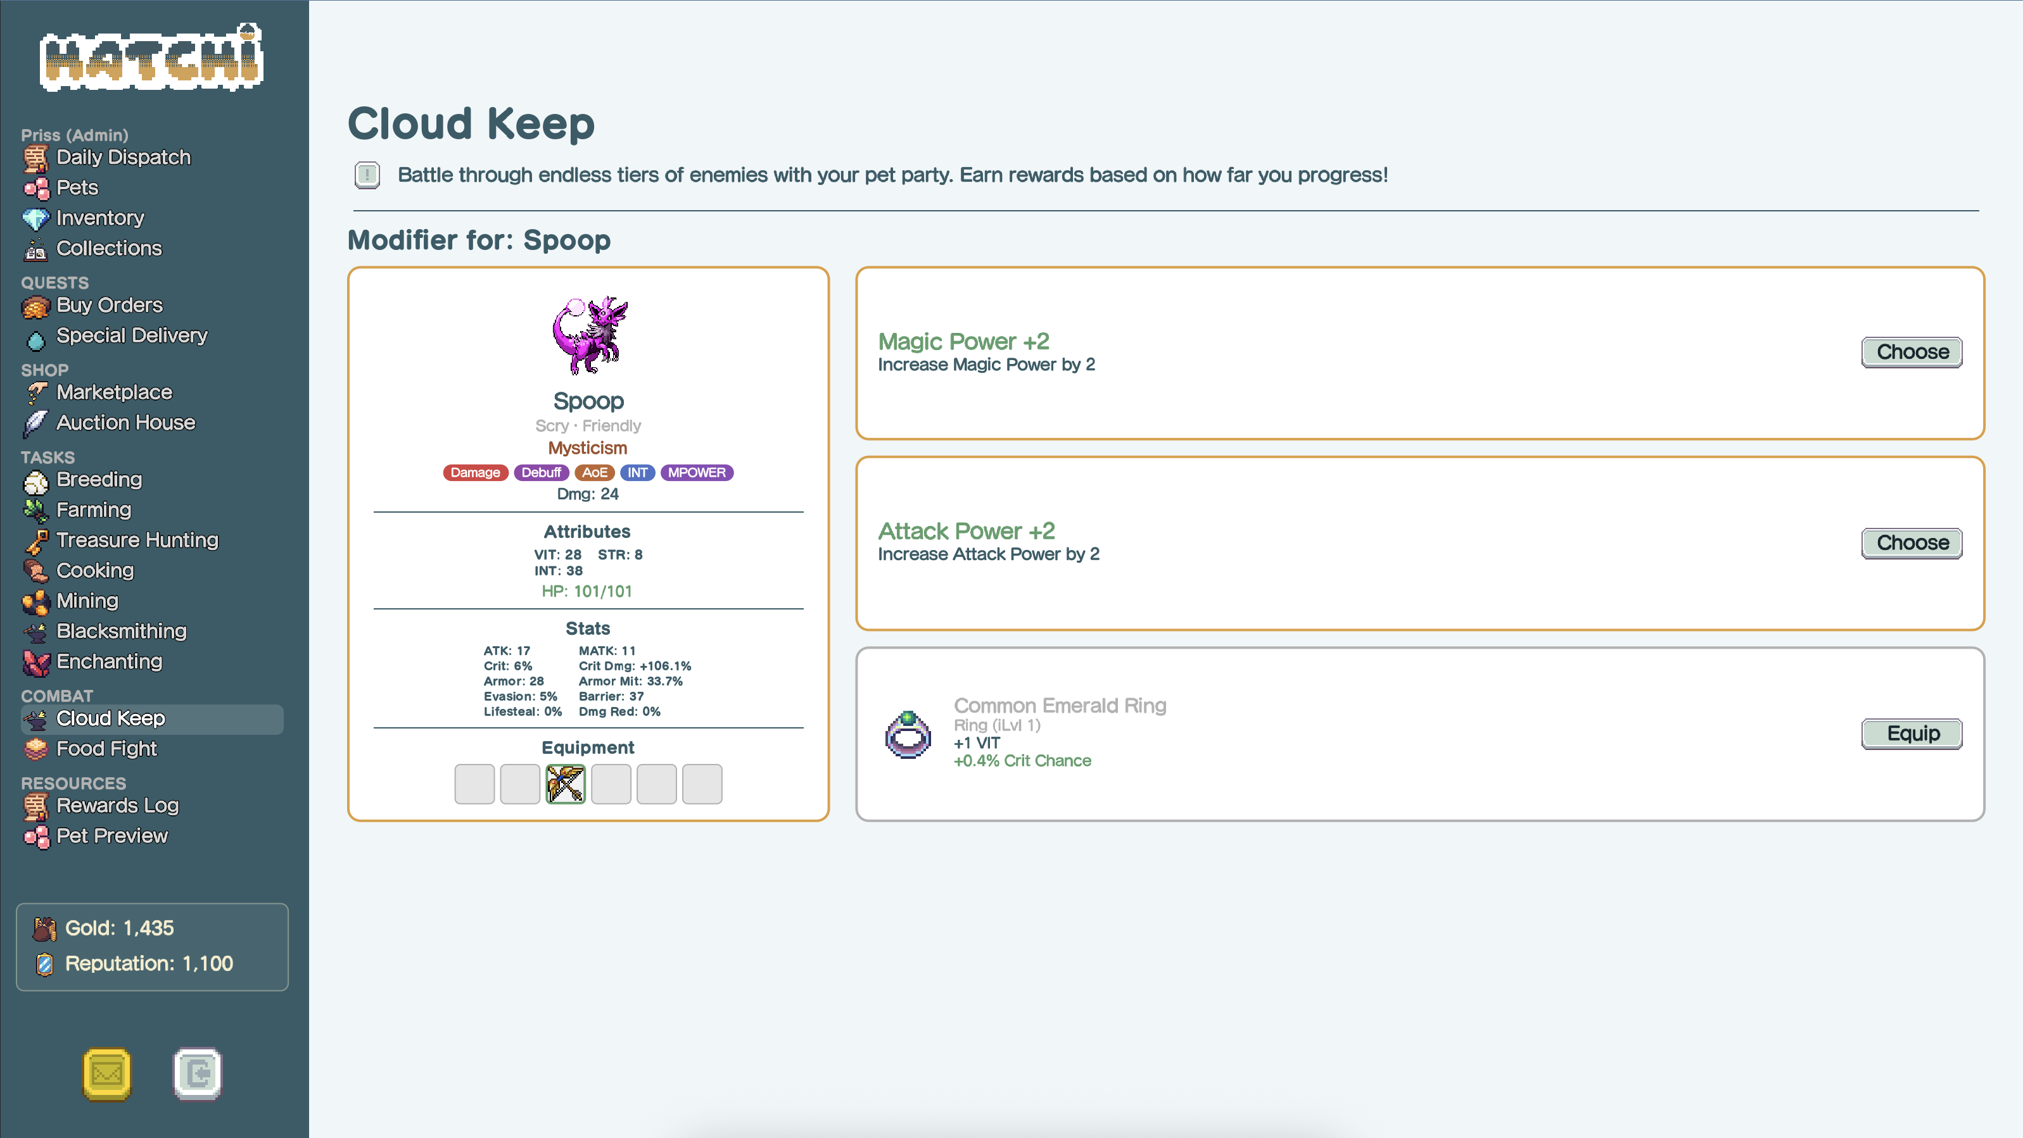Click the Hatchi logo
The height and width of the screenshot is (1138, 2023).
coord(153,58)
